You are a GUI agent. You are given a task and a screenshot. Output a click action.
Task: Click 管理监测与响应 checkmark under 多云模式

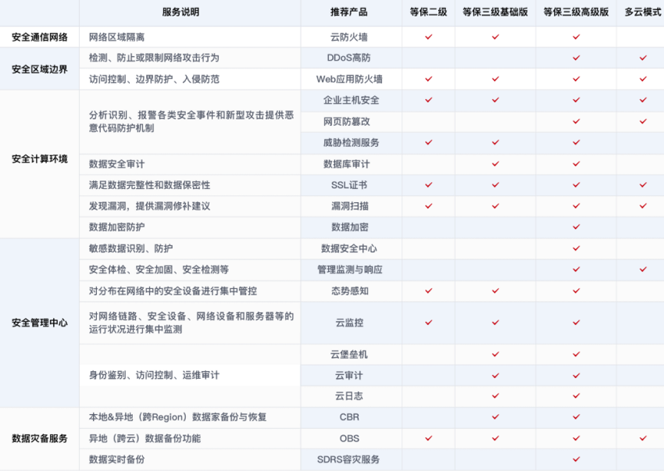[643, 269]
